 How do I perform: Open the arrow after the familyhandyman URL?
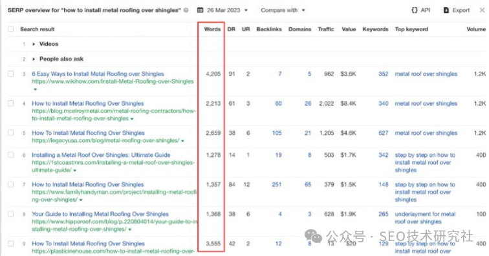click(x=81, y=200)
